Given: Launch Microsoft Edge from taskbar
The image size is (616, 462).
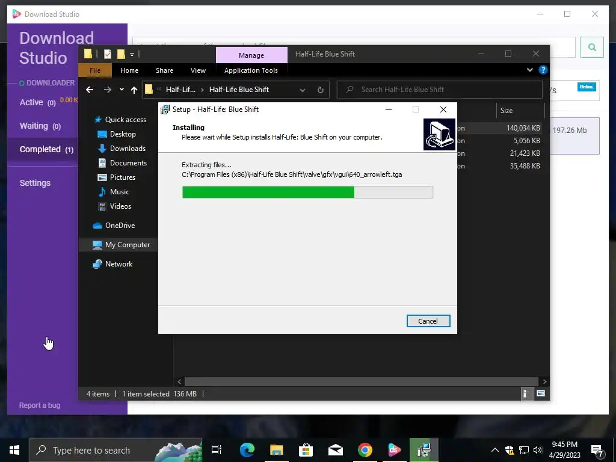Looking at the screenshot, I should click(247, 450).
